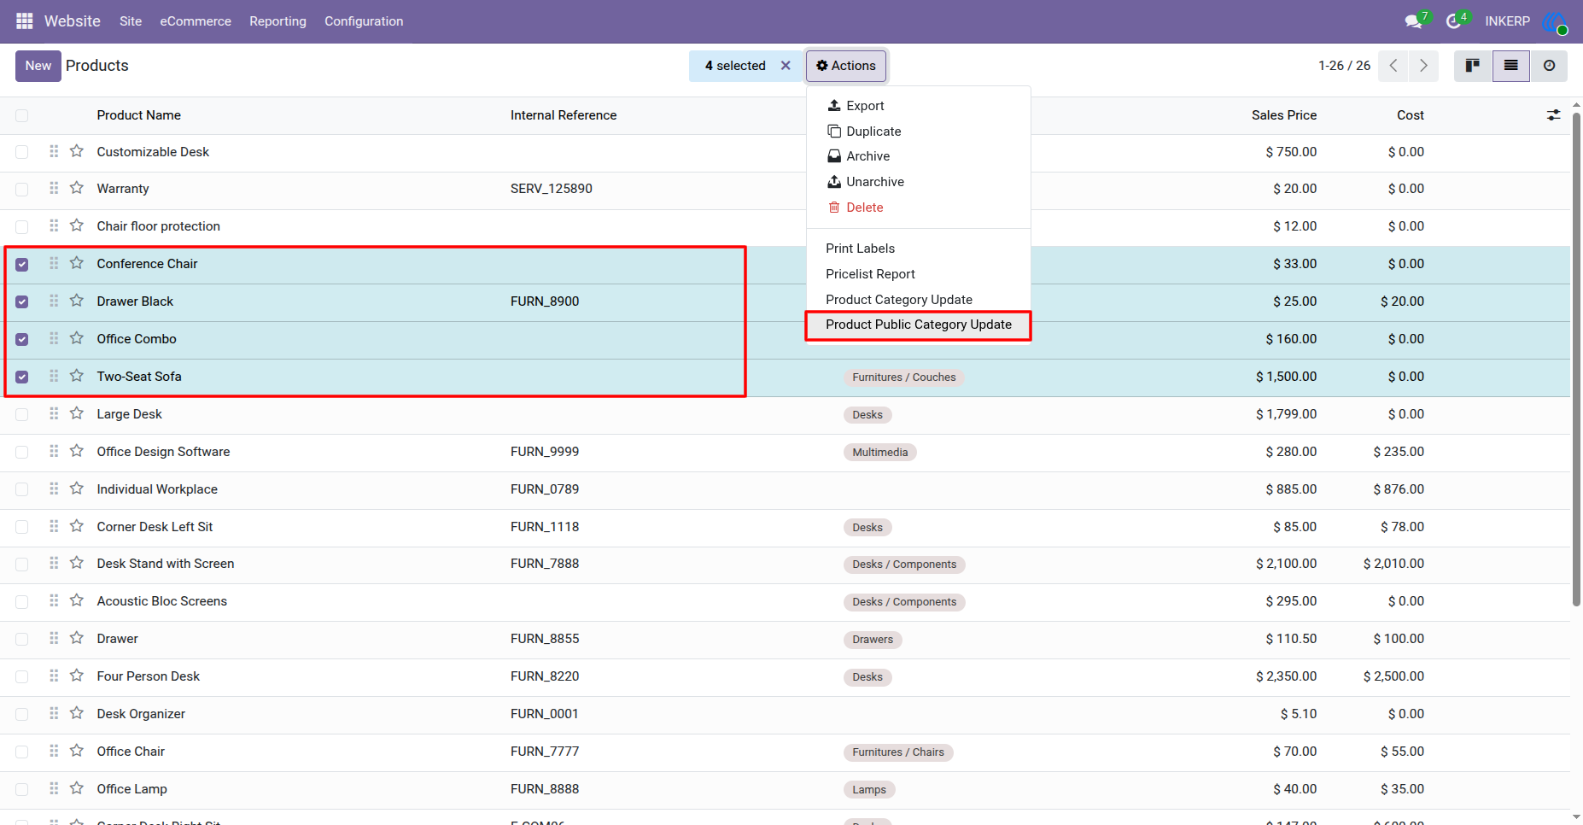Uncheck the Conference Chair checkbox
This screenshot has width=1583, height=825.
click(x=22, y=265)
